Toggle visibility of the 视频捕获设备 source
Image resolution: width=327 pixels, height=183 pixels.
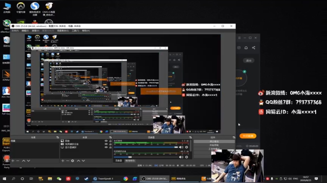[x=106, y=144]
